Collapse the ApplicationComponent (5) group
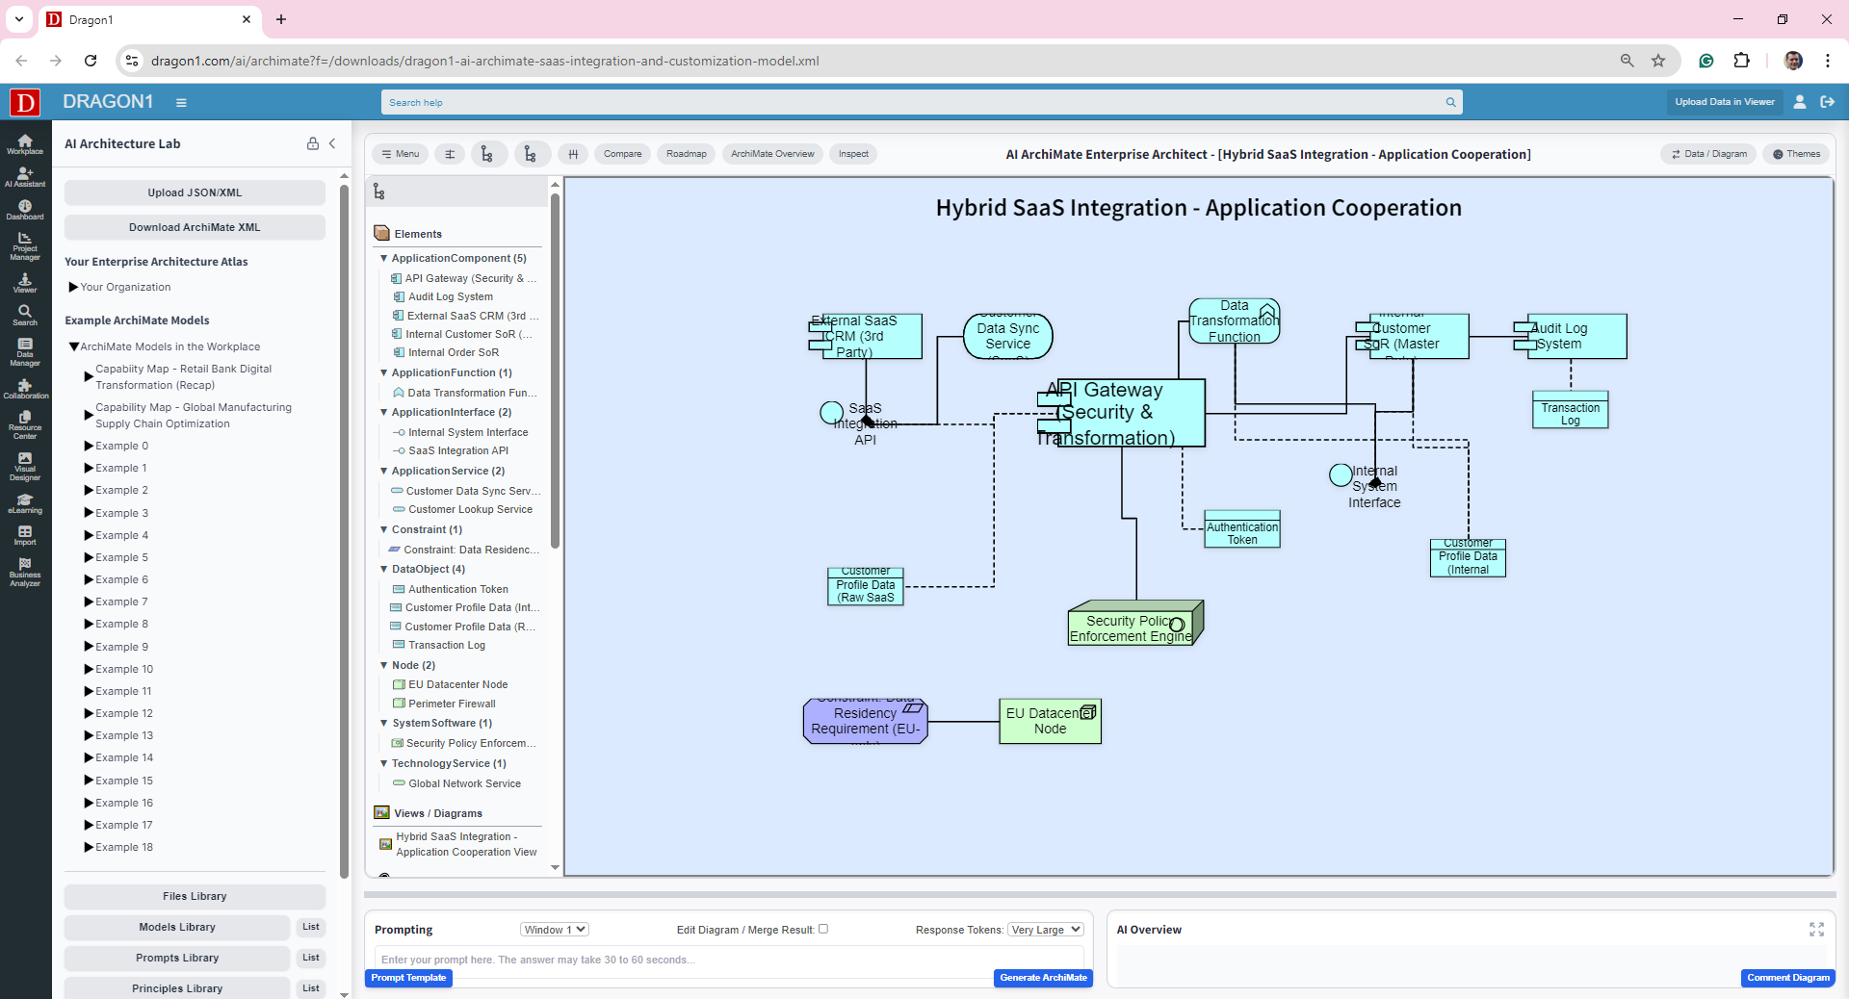 [x=384, y=258]
